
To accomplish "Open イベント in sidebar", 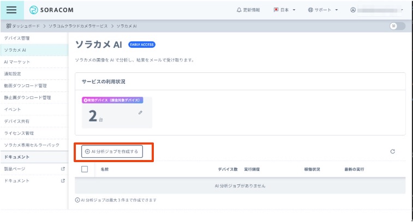I will tap(34, 109).
